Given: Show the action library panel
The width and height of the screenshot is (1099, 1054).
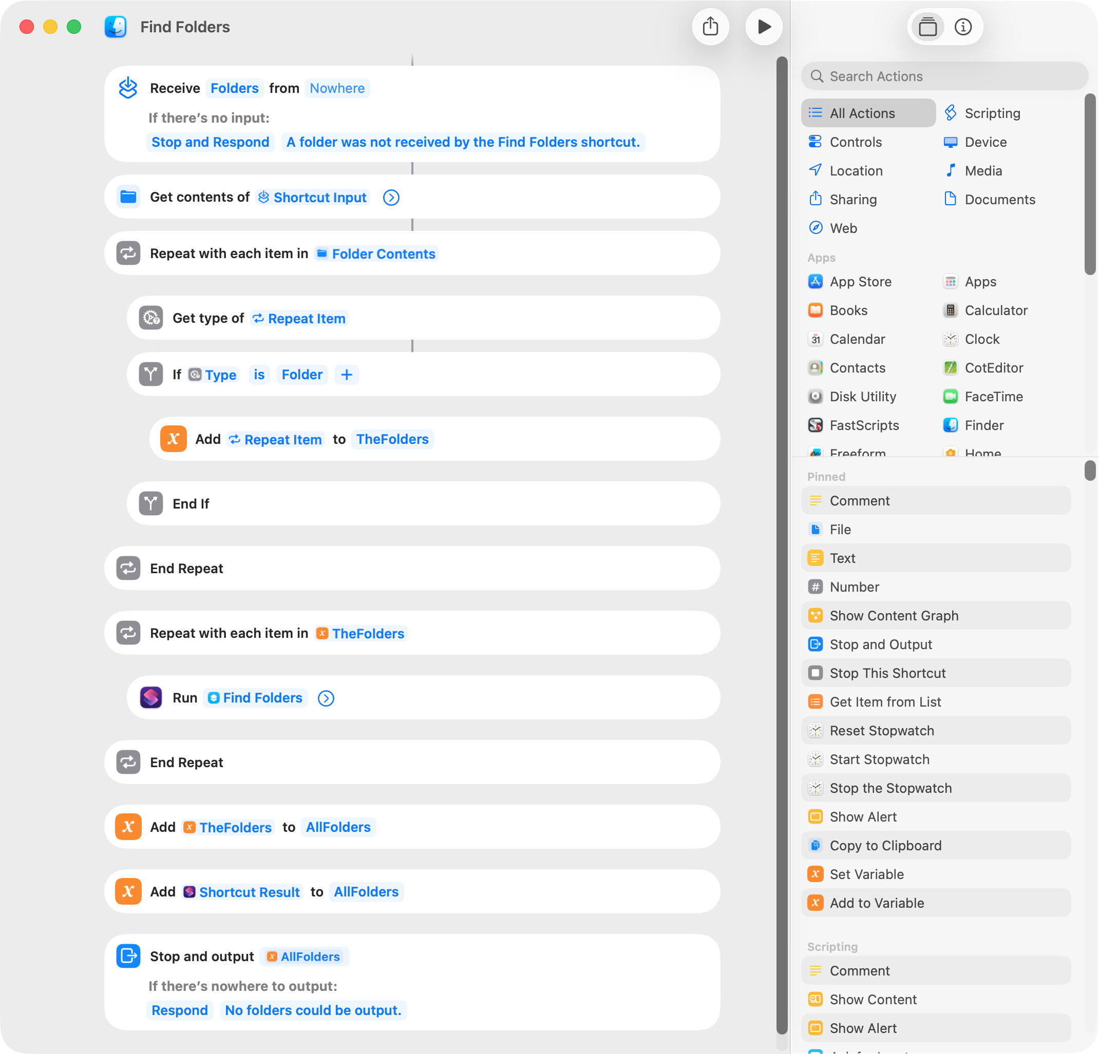Looking at the screenshot, I should point(927,26).
